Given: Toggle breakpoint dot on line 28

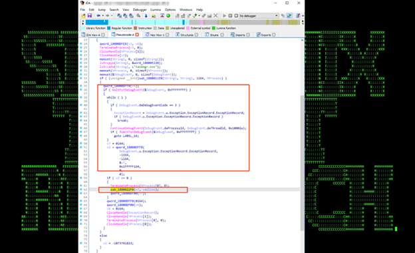Looking at the screenshot, I should coord(81,59).
